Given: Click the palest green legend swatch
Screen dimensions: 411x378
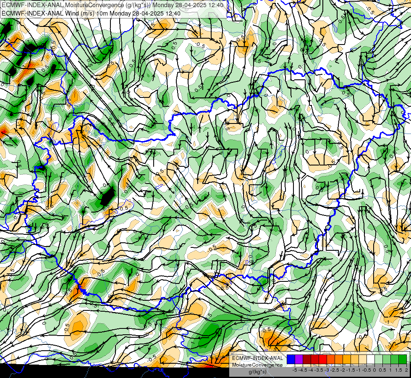Looking at the screenshot, I should pos(379,360).
